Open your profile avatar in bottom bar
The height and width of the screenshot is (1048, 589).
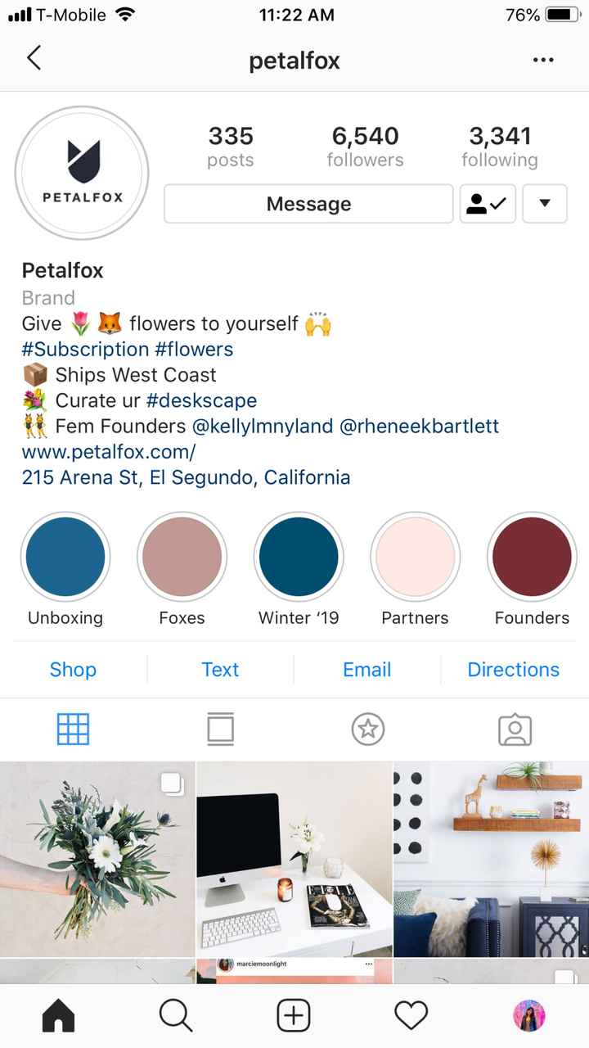529,1016
